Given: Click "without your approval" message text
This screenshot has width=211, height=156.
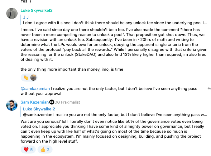Looking at the screenshot, I should click(x=41, y=93).
